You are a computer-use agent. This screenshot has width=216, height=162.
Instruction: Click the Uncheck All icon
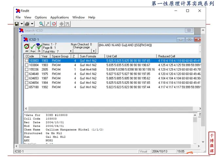(27, 47)
